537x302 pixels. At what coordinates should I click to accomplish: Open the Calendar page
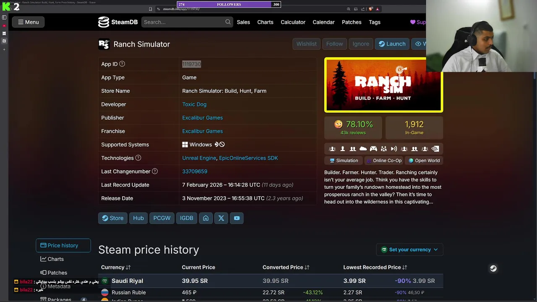tap(323, 22)
